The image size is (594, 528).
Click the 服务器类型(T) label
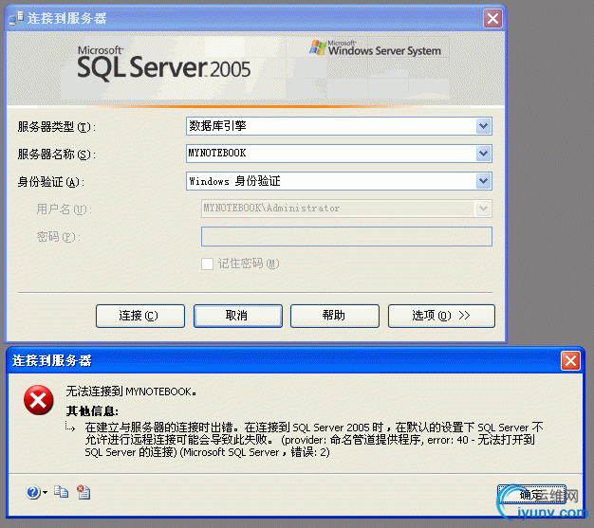(x=56, y=127)
